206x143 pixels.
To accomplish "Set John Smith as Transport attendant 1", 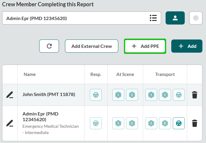I will tap(151, 95).
